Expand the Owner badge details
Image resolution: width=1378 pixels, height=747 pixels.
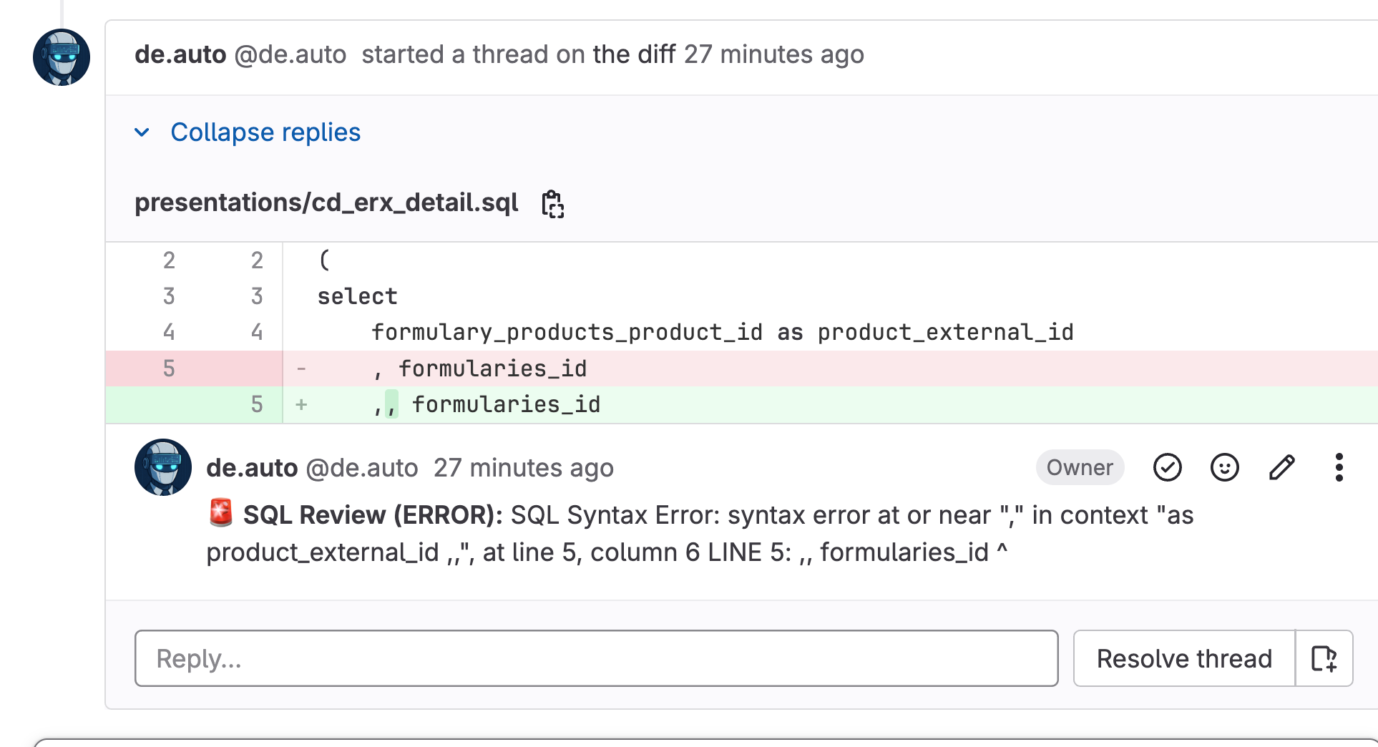pyautogui.click(x=1080, y=467)
